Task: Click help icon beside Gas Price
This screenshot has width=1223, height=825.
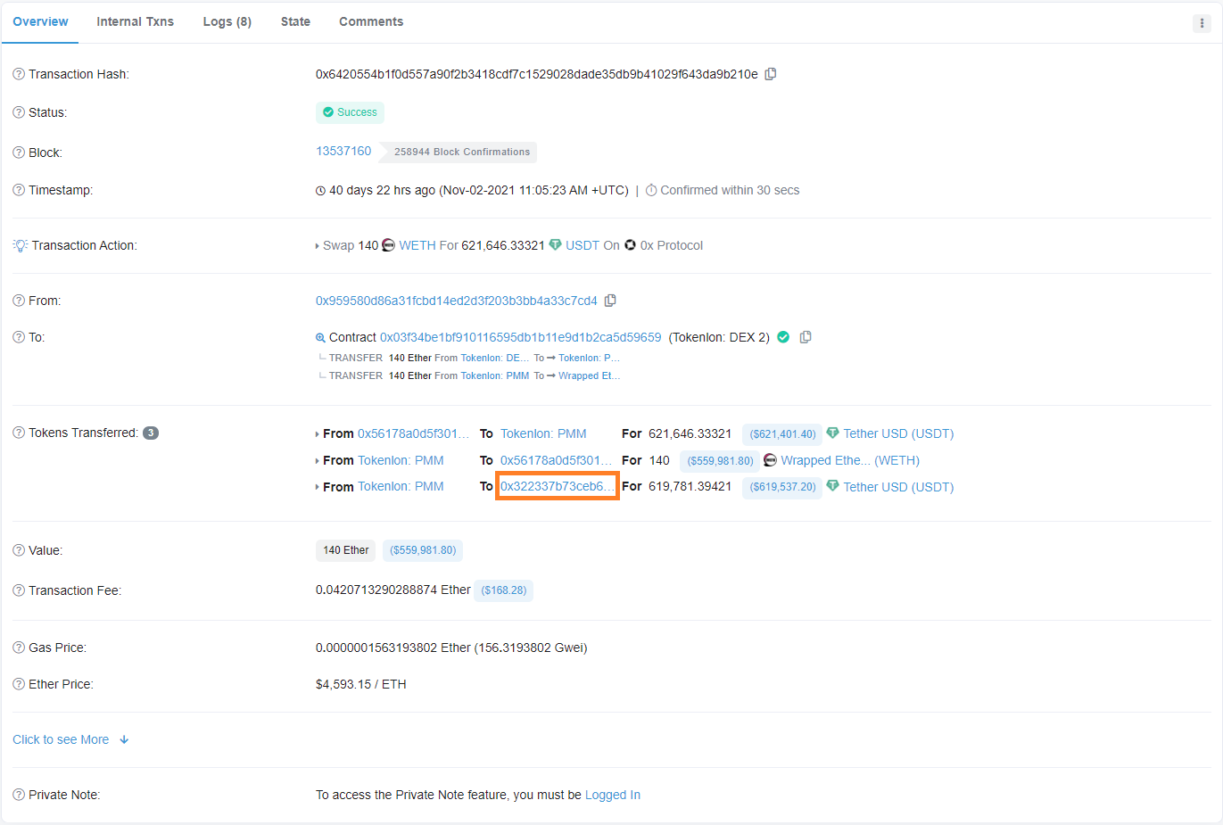Action: point(19,648)
